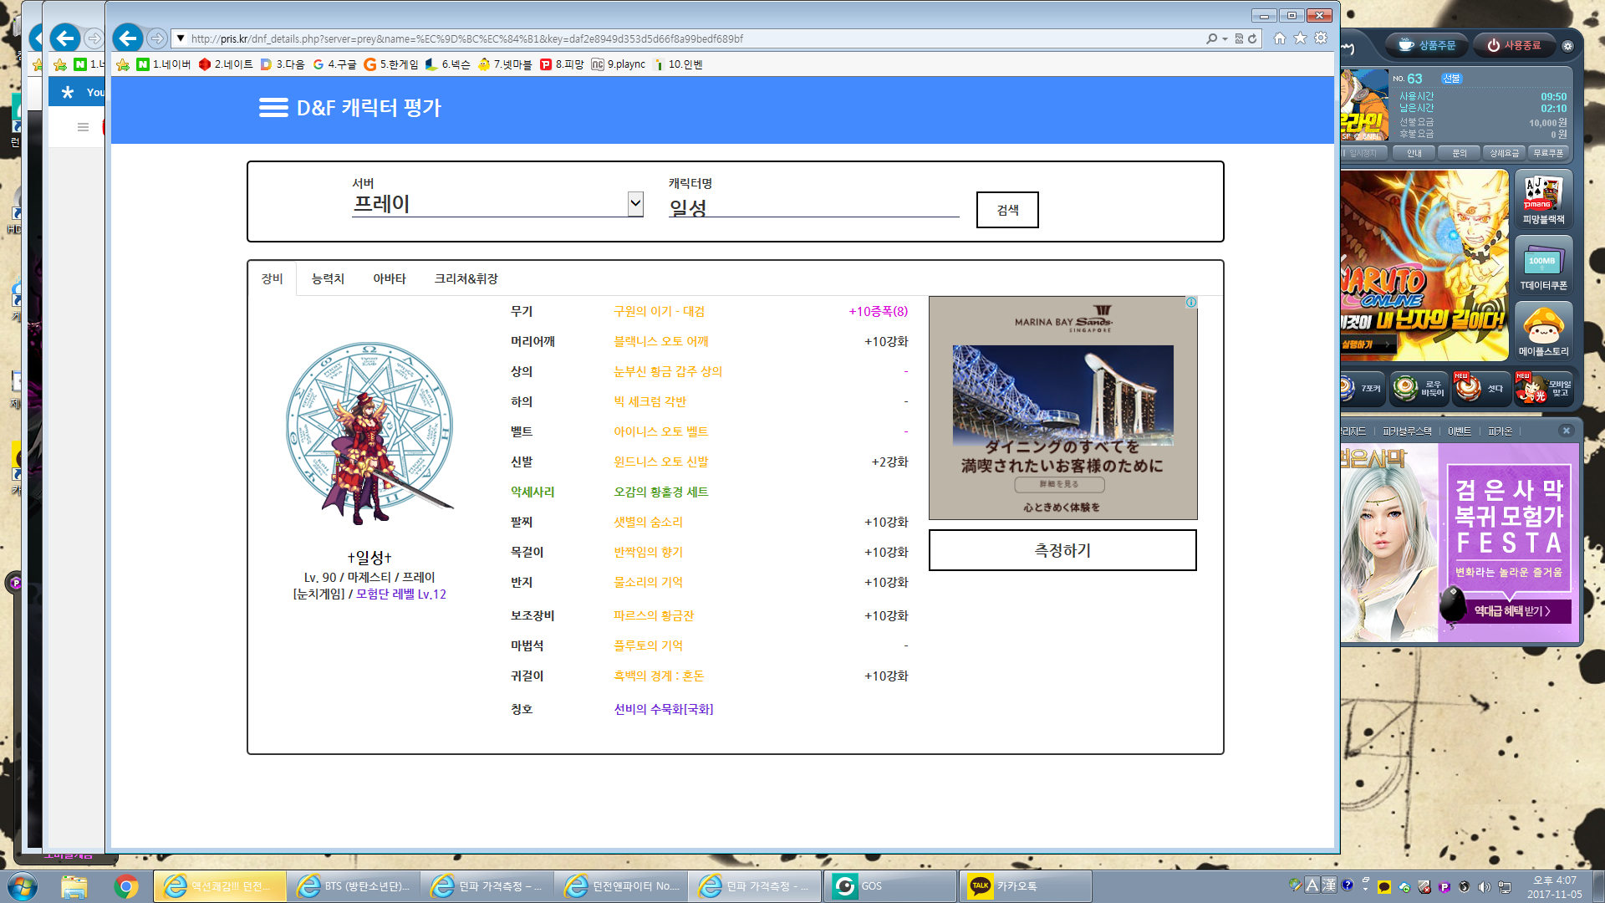1605x903 pixels.
Task: Open the 10.인벤 bookmark
Action: 678,64
